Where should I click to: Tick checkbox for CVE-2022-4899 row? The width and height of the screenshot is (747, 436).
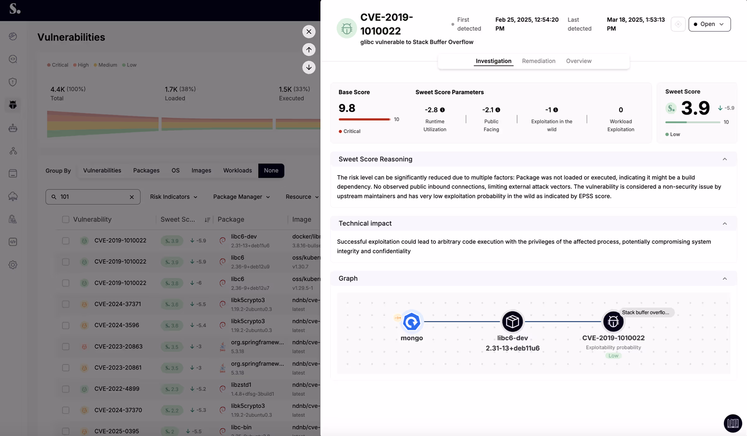[x=66, y=389]
